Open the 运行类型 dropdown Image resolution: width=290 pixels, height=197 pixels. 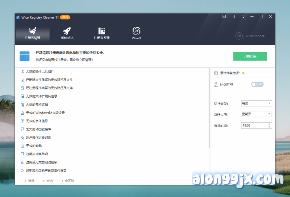click(256, 103)
